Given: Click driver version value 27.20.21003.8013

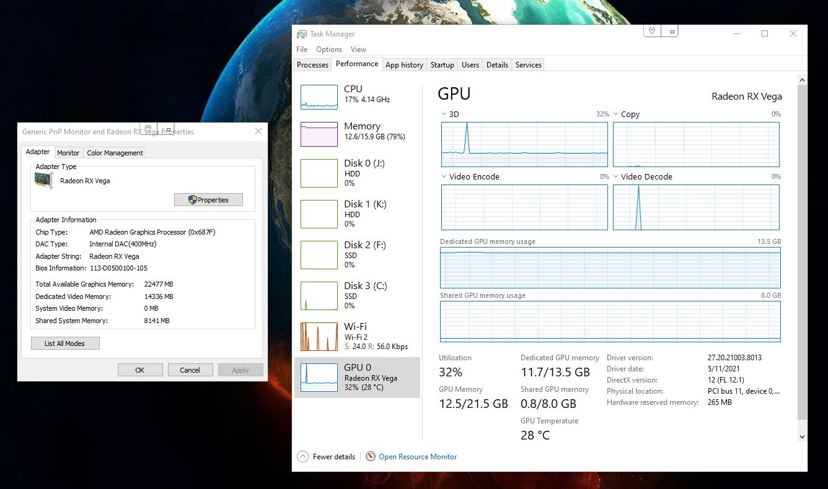Looking at the screenshot, I should tap(734, 358).
